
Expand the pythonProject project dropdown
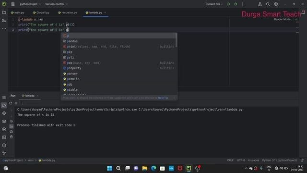coord(30,4)
